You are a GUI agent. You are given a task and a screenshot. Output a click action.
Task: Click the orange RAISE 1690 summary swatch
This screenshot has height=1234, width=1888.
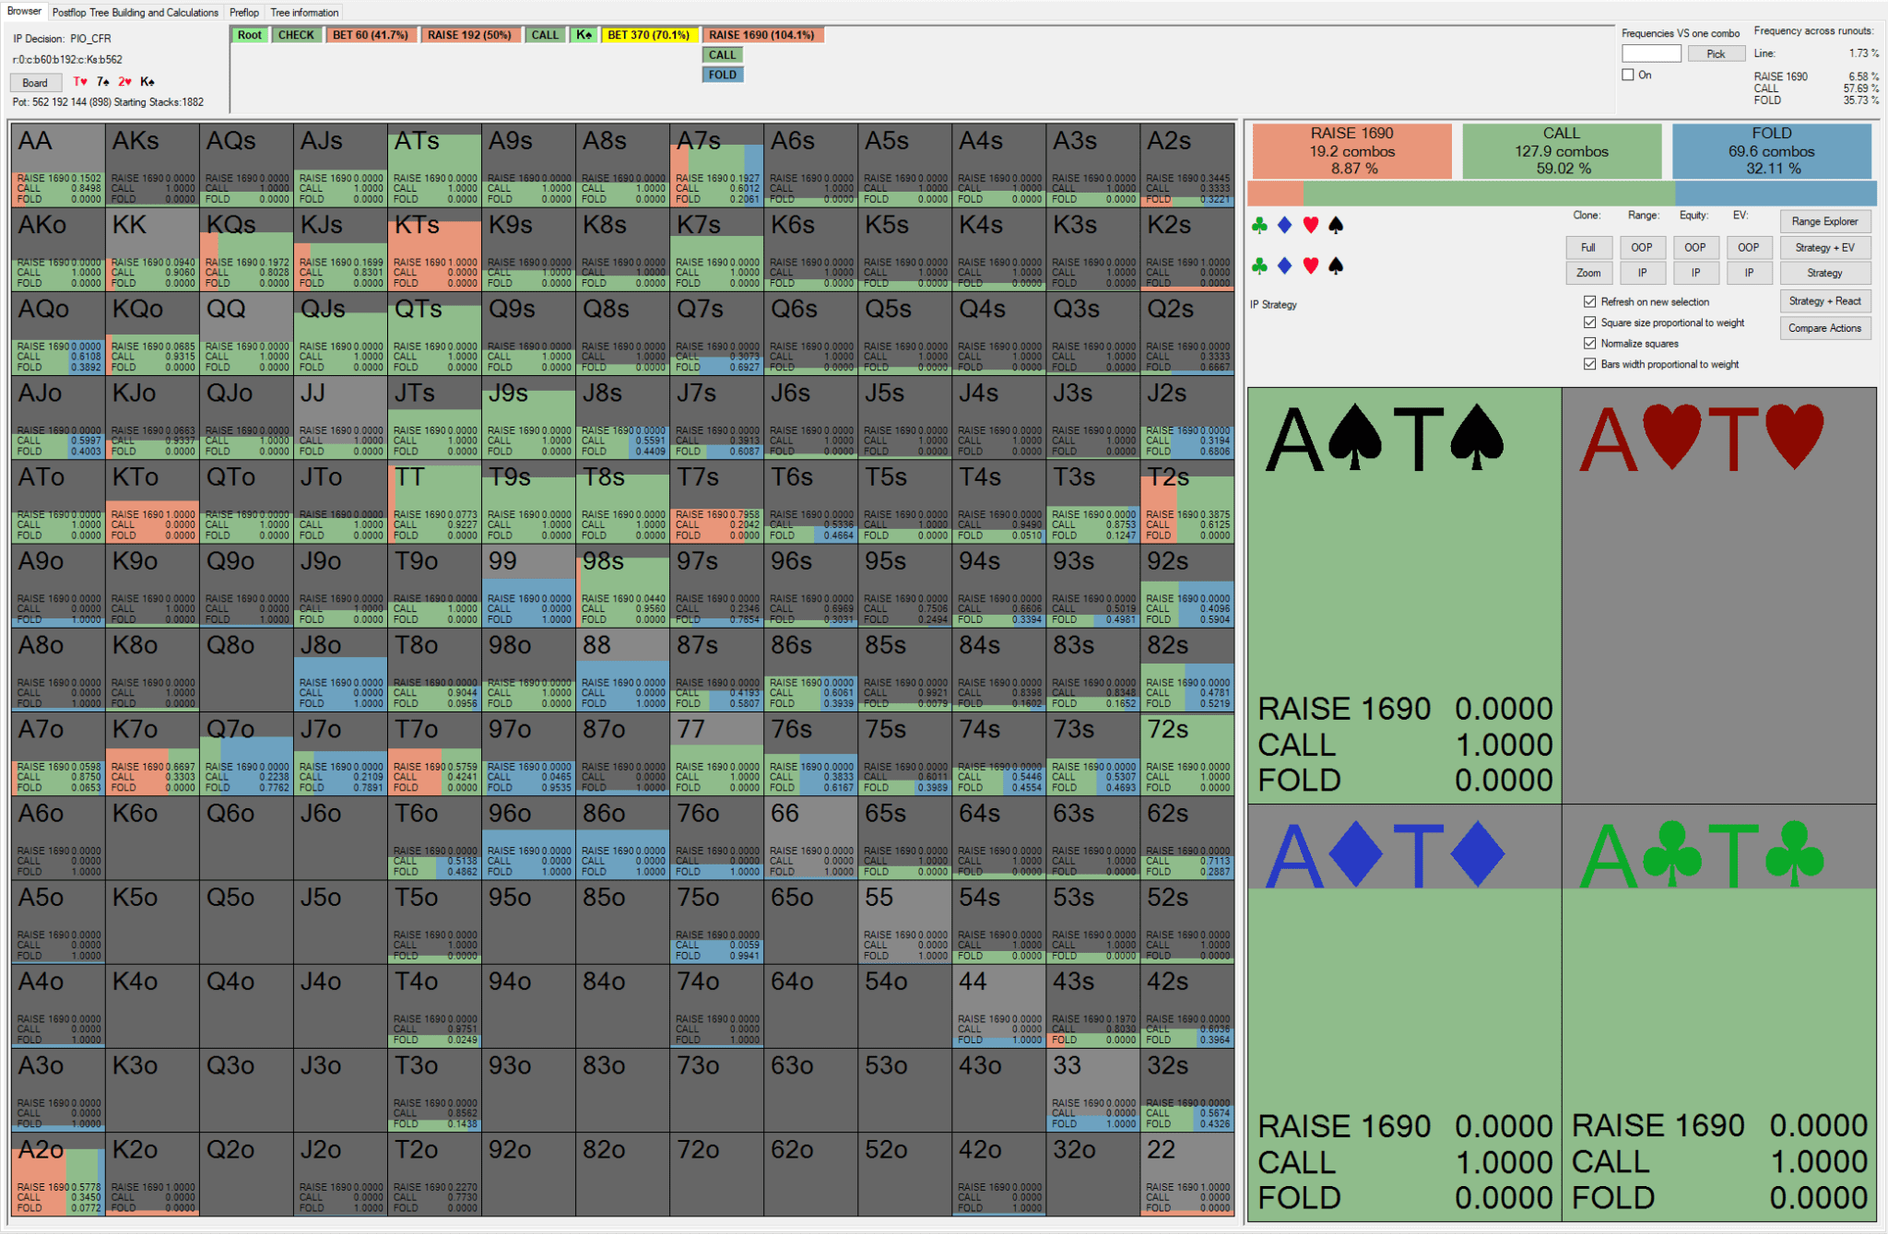tap(1351, 151)
